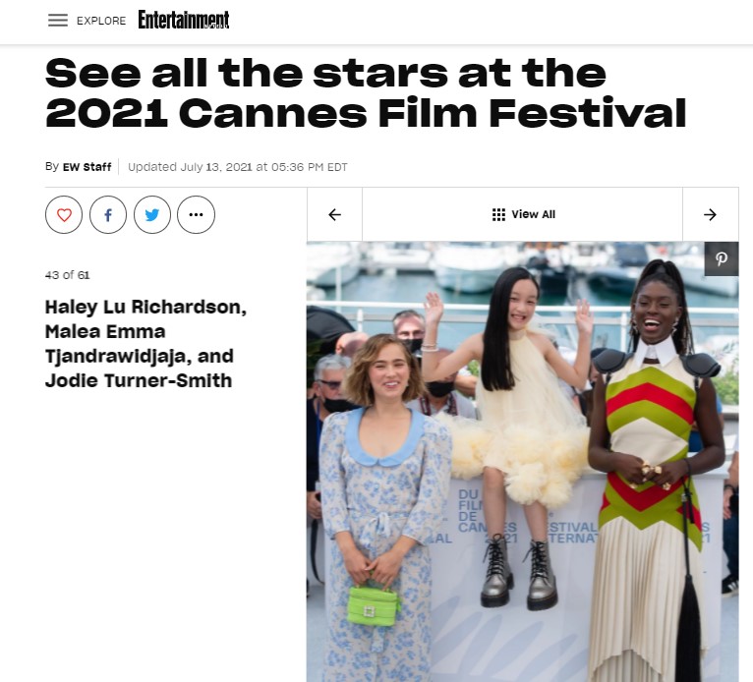Click the green handbag in photo

(374, 604)
